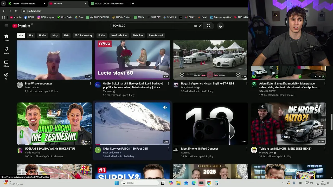
Task: Click the taskbar Hledat search box
Action: (140, 183)
